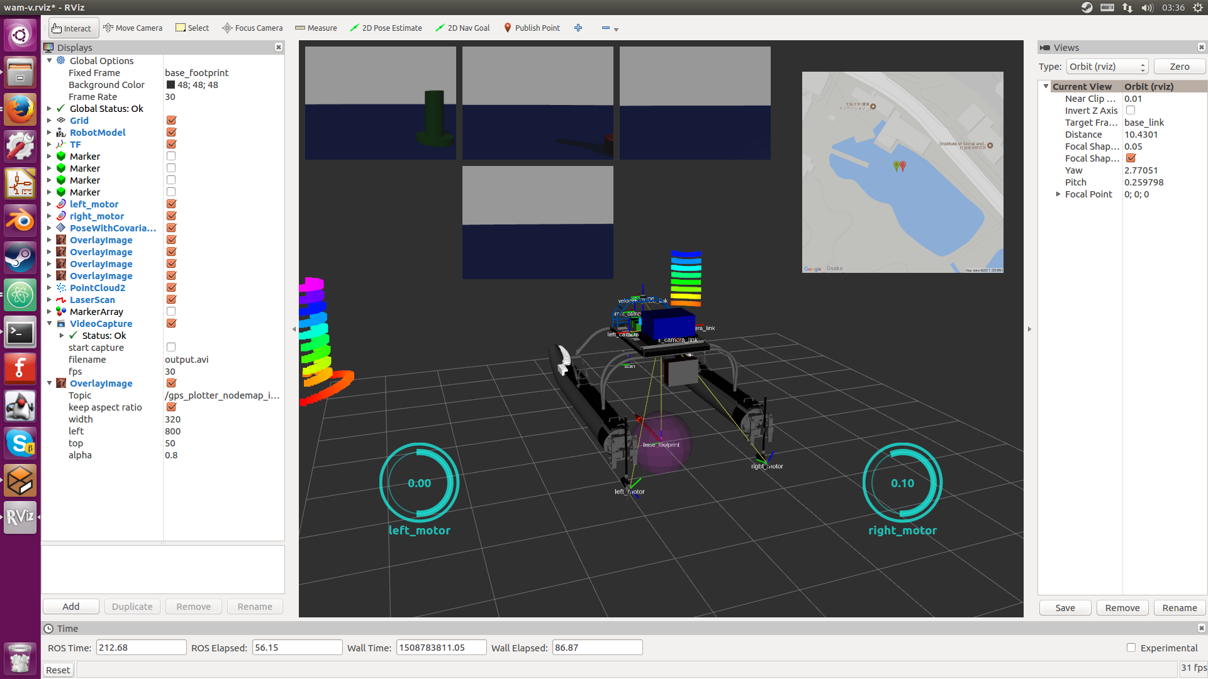Viewport: 1208px width, 679px height.
Task: Click the Background Color swatch
Action: [171, 85]
